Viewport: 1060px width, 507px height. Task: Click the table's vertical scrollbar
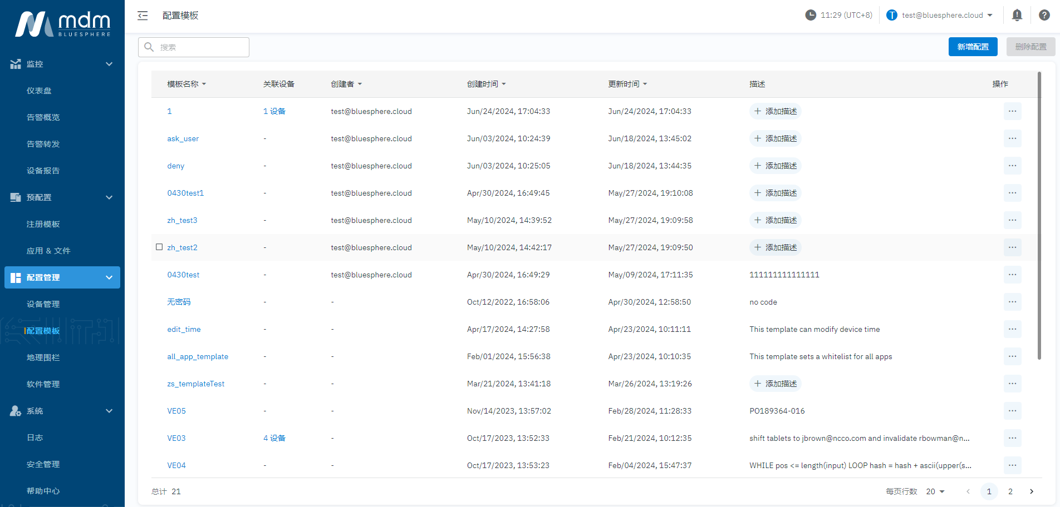click(x=1039, y=216)
